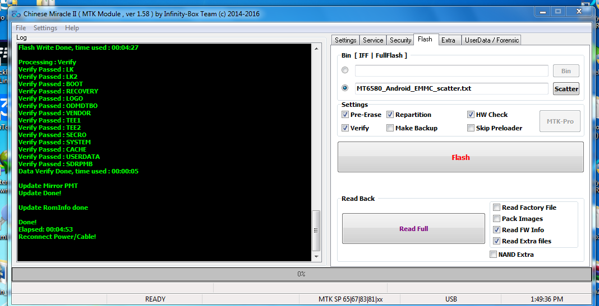
Task: Switch to the Security tab
Action: point(400,40)
